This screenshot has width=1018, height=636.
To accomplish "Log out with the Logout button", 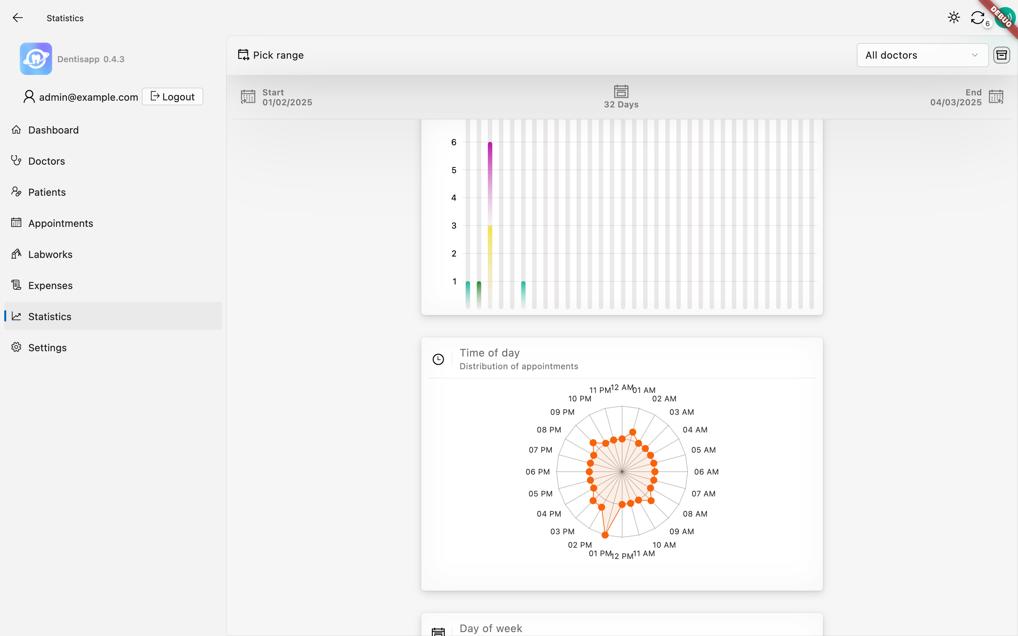I will coord(172,97).
